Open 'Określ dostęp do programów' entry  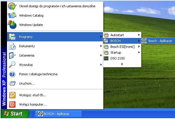pos(55,6)
